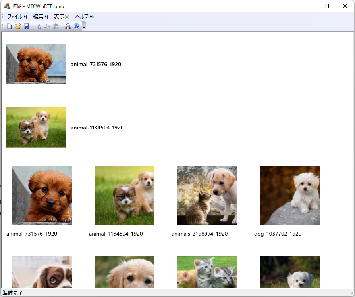Click the New document toolbar icon
Image resolution: width=355 pixels, height=297 pixels.
pos(9,27)
